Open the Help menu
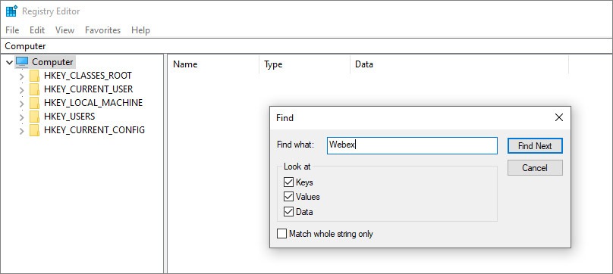 point(141,30)
